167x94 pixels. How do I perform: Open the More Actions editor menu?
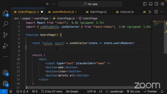pyautogui.click(x=162, y=12)
